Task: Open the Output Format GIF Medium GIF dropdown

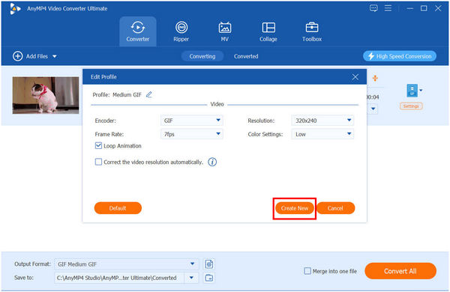Action: tap(126, 264)
